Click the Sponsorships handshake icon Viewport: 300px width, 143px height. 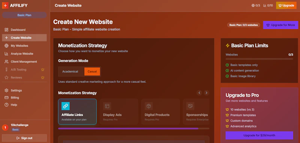point(190,106)
